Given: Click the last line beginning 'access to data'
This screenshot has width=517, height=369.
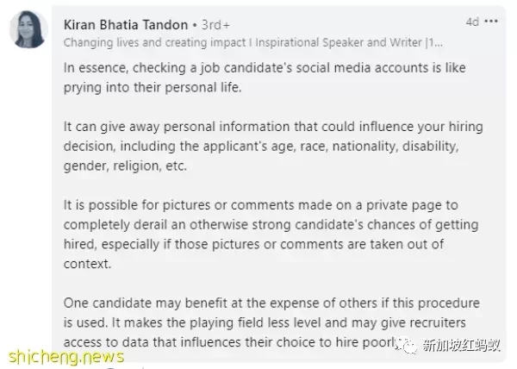Looking at the screenshot, I should point(231,342).
